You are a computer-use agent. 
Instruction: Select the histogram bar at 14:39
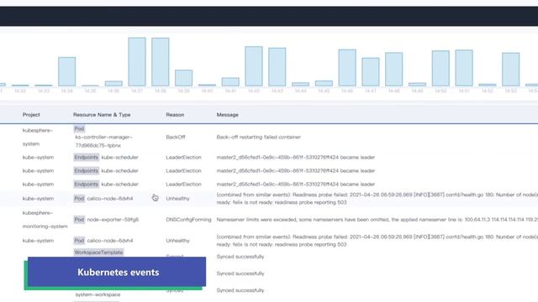[x=183, y=78]
